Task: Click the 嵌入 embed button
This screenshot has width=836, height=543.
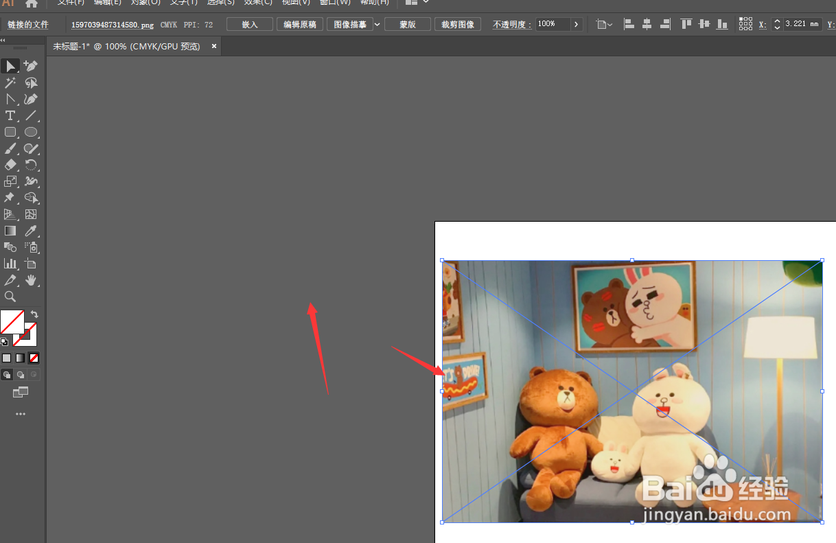Action: (x=250, y=24)
